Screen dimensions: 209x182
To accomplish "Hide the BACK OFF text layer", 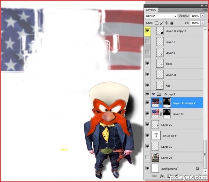I will point(147,135).
